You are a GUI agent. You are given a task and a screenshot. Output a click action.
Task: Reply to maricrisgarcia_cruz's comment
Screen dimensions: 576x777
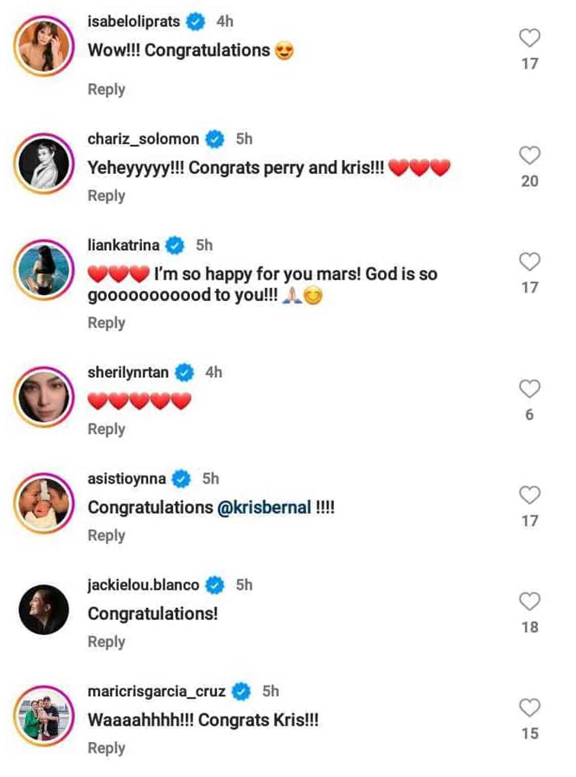[106, 748]
